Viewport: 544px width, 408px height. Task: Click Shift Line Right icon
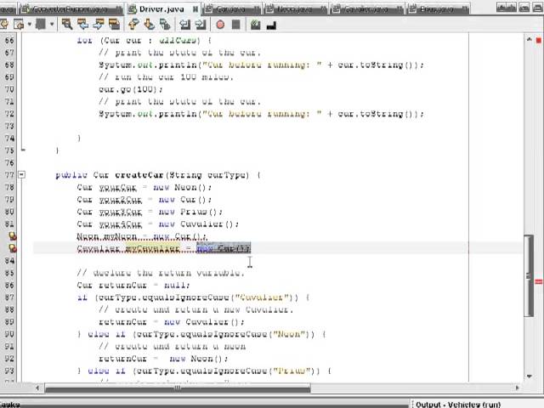click(x=201, y=25)
